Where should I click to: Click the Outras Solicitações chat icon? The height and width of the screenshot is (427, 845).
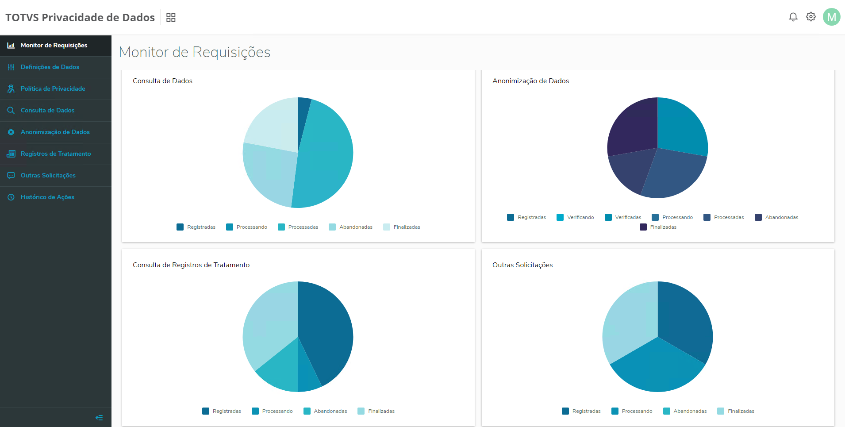tap(11, 175)
